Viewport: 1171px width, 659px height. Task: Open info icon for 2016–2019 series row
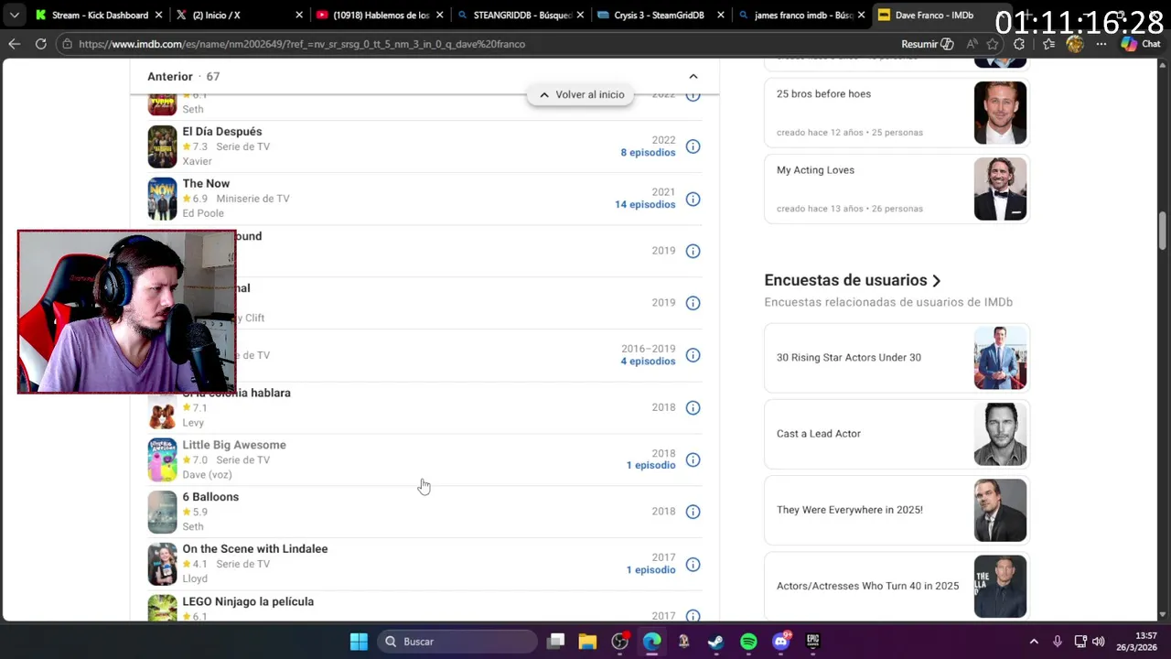[693, 355]
